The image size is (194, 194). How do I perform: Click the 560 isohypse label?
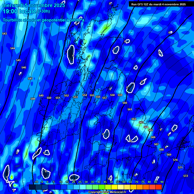click(x=125, y=103)
